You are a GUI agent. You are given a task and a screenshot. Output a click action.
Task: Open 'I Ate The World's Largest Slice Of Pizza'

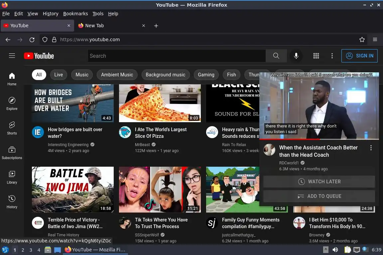tap(161, 133)
